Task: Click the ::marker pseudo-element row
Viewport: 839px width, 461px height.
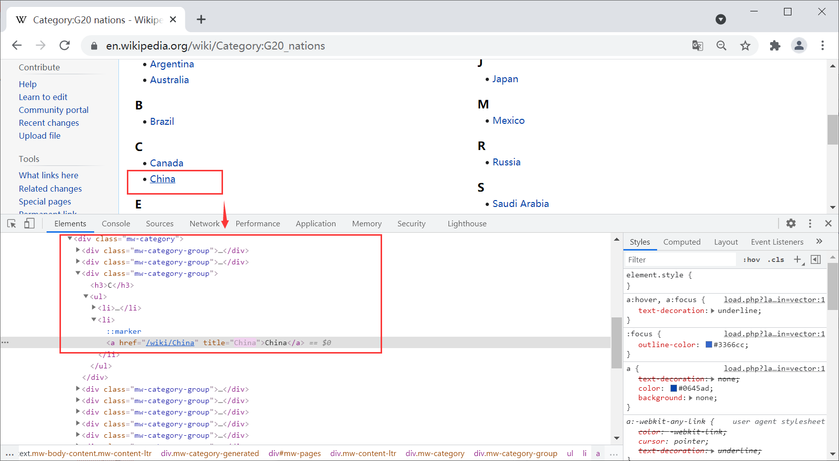Action: pyautogui.click(x=124, y=331)
